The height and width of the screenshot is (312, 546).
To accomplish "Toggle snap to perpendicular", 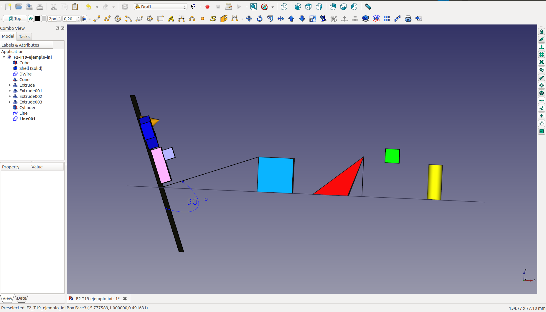I will click(x=542, y=47).
